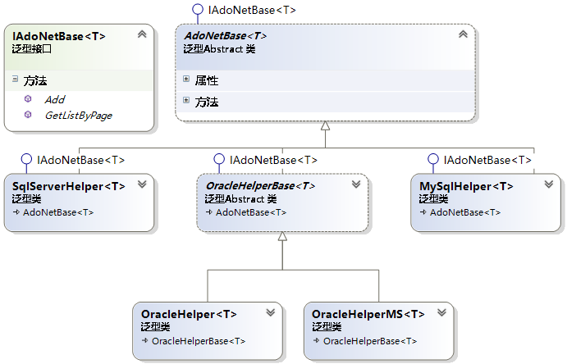The height and width of the screenshot is (364, 567).
Task: Click interface lollipop above SqlServerHelper<T>
Action: click(26, 159)
